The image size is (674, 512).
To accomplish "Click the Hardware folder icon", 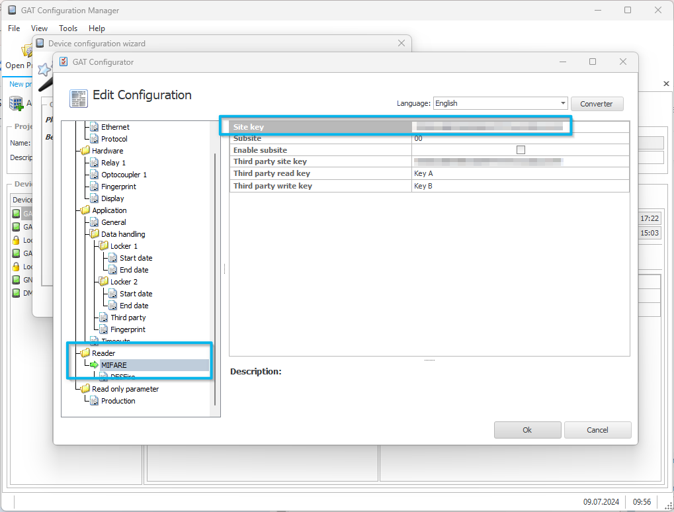I will coord(85,150).
